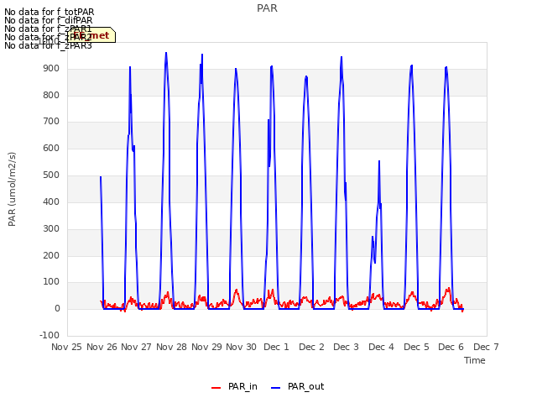Select the 'No data for f_difPAR' message

[x=49, y=20]
